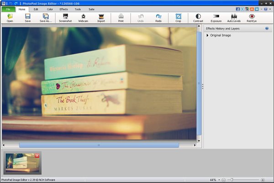Print the image with the Print icon
Screen dimensions: 274x183
[121, 18]
